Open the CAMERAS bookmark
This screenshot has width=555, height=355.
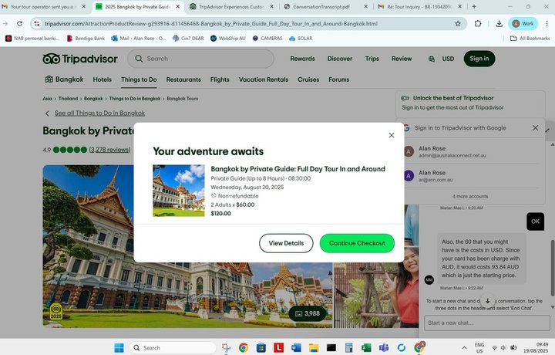coord(267,39)
